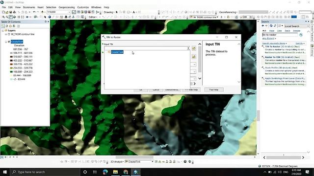The height and width of the screenshot is (176, 314).
Task: Go back to previous extent arrow
Action: click(27, 17)
